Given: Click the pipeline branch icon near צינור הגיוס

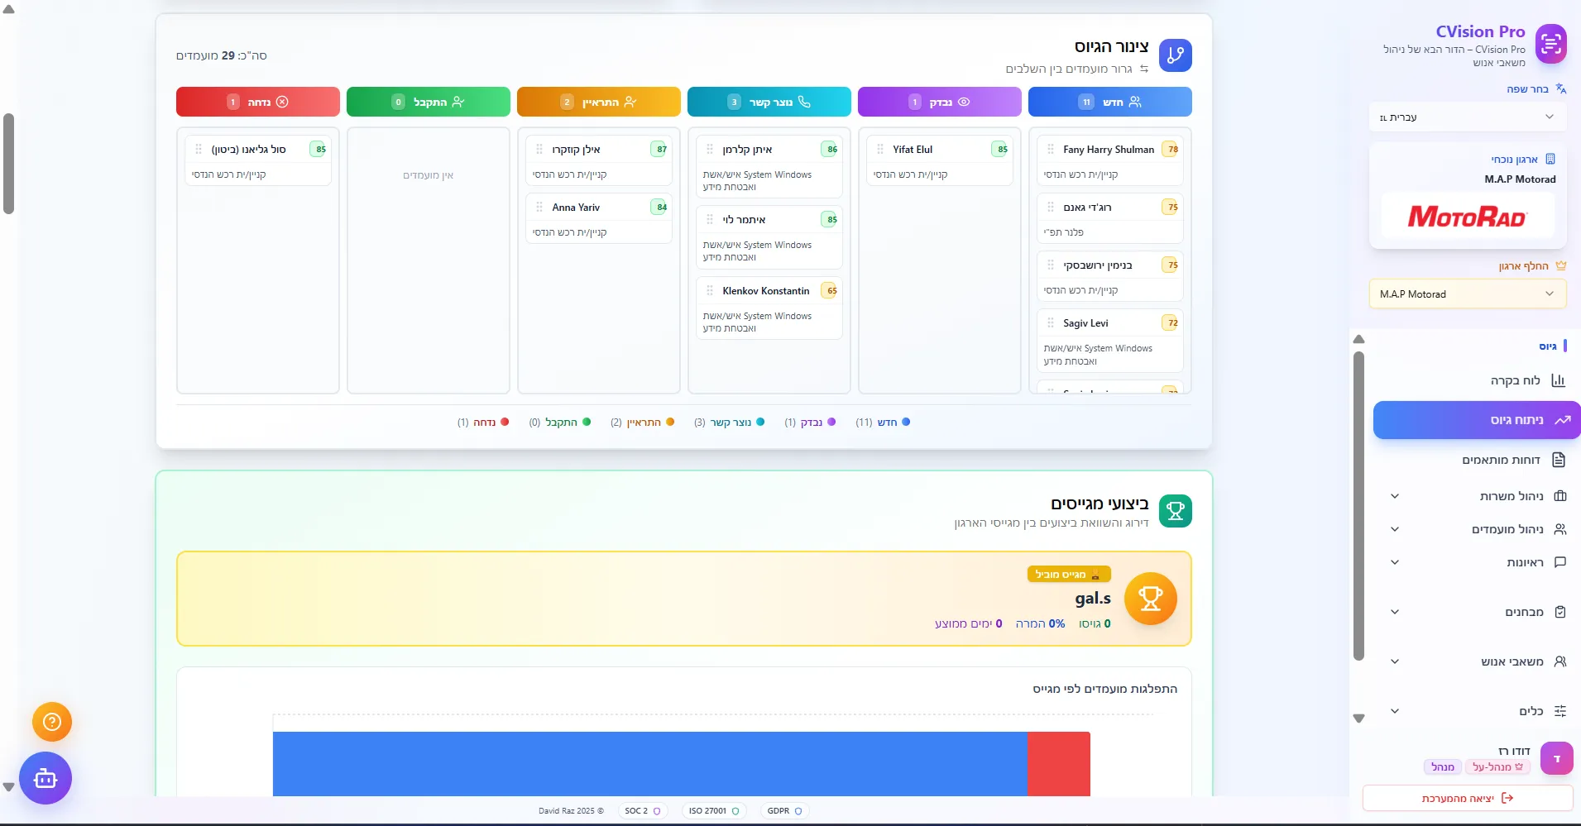Looking at the screenshot, I should (1176, 55).
